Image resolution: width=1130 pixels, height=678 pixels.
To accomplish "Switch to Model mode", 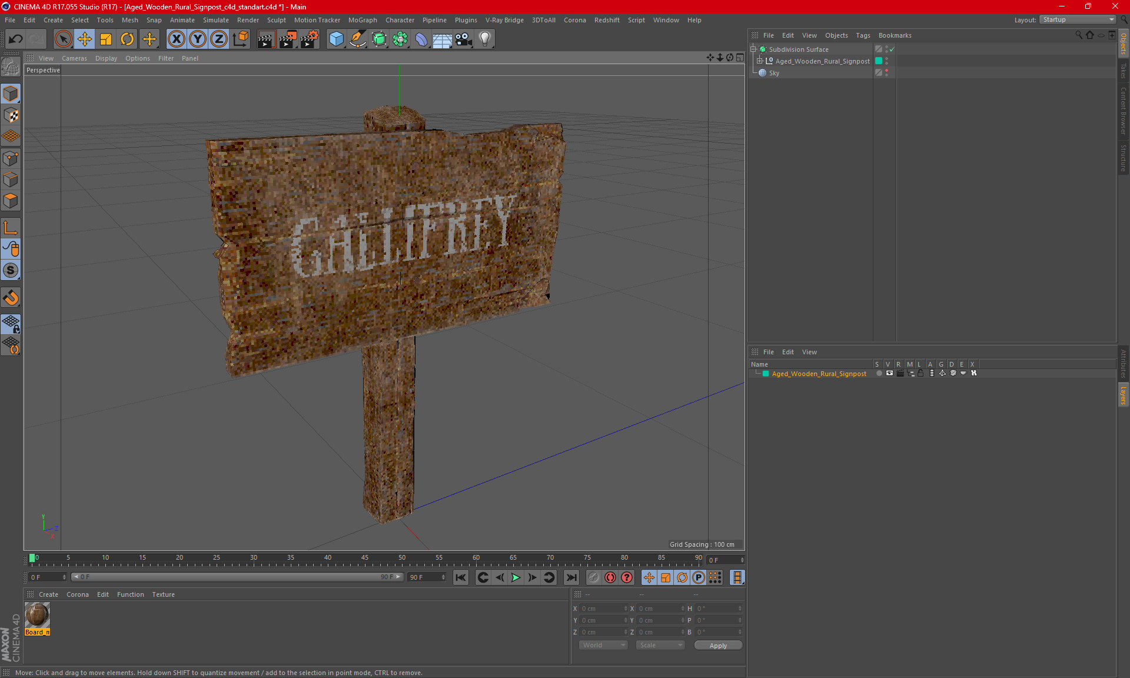I will click(x=11, y=94).
